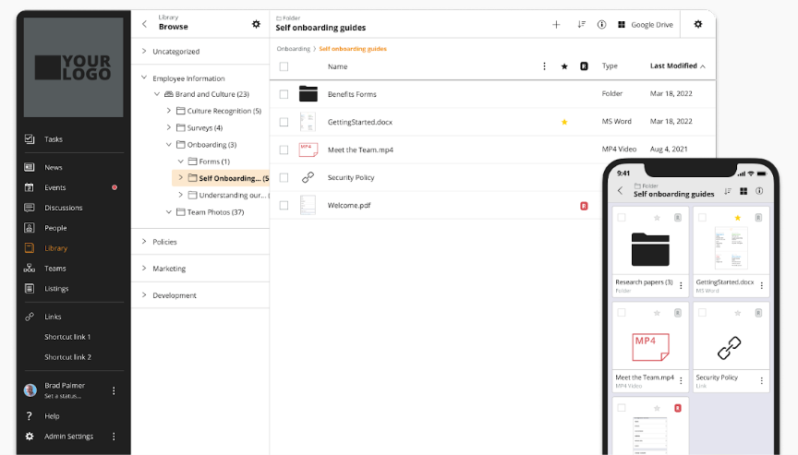The height and width of the screenshot is (455, 798).
Task: Toggle the select-all header checkbox
Action: (284, 66)
